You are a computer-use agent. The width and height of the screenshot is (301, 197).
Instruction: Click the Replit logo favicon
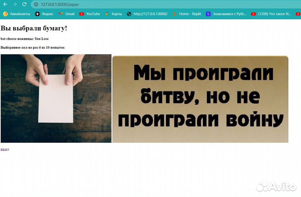(x=174, y=14)
